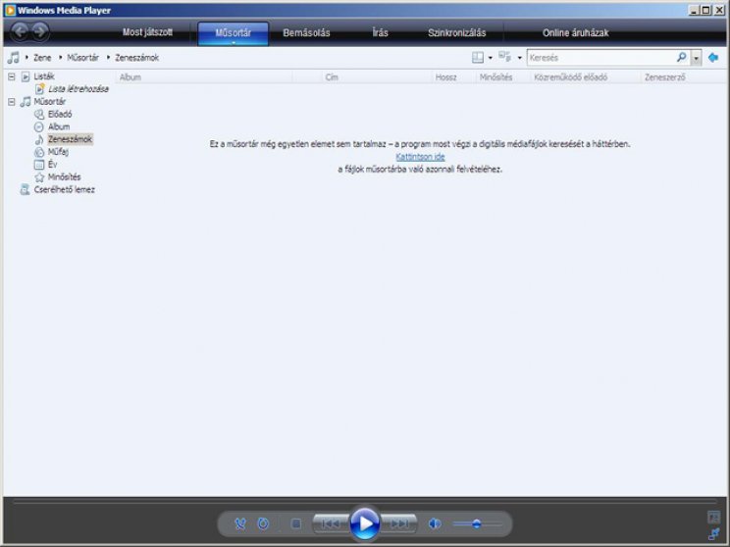Click the Előadó artist icon
Viewport: 730px width, 547px height.
pyautogui.click(x=39, y=115)
